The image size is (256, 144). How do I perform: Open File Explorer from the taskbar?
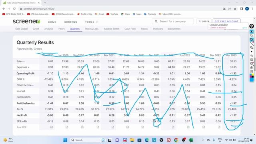[x=132, y=140]
